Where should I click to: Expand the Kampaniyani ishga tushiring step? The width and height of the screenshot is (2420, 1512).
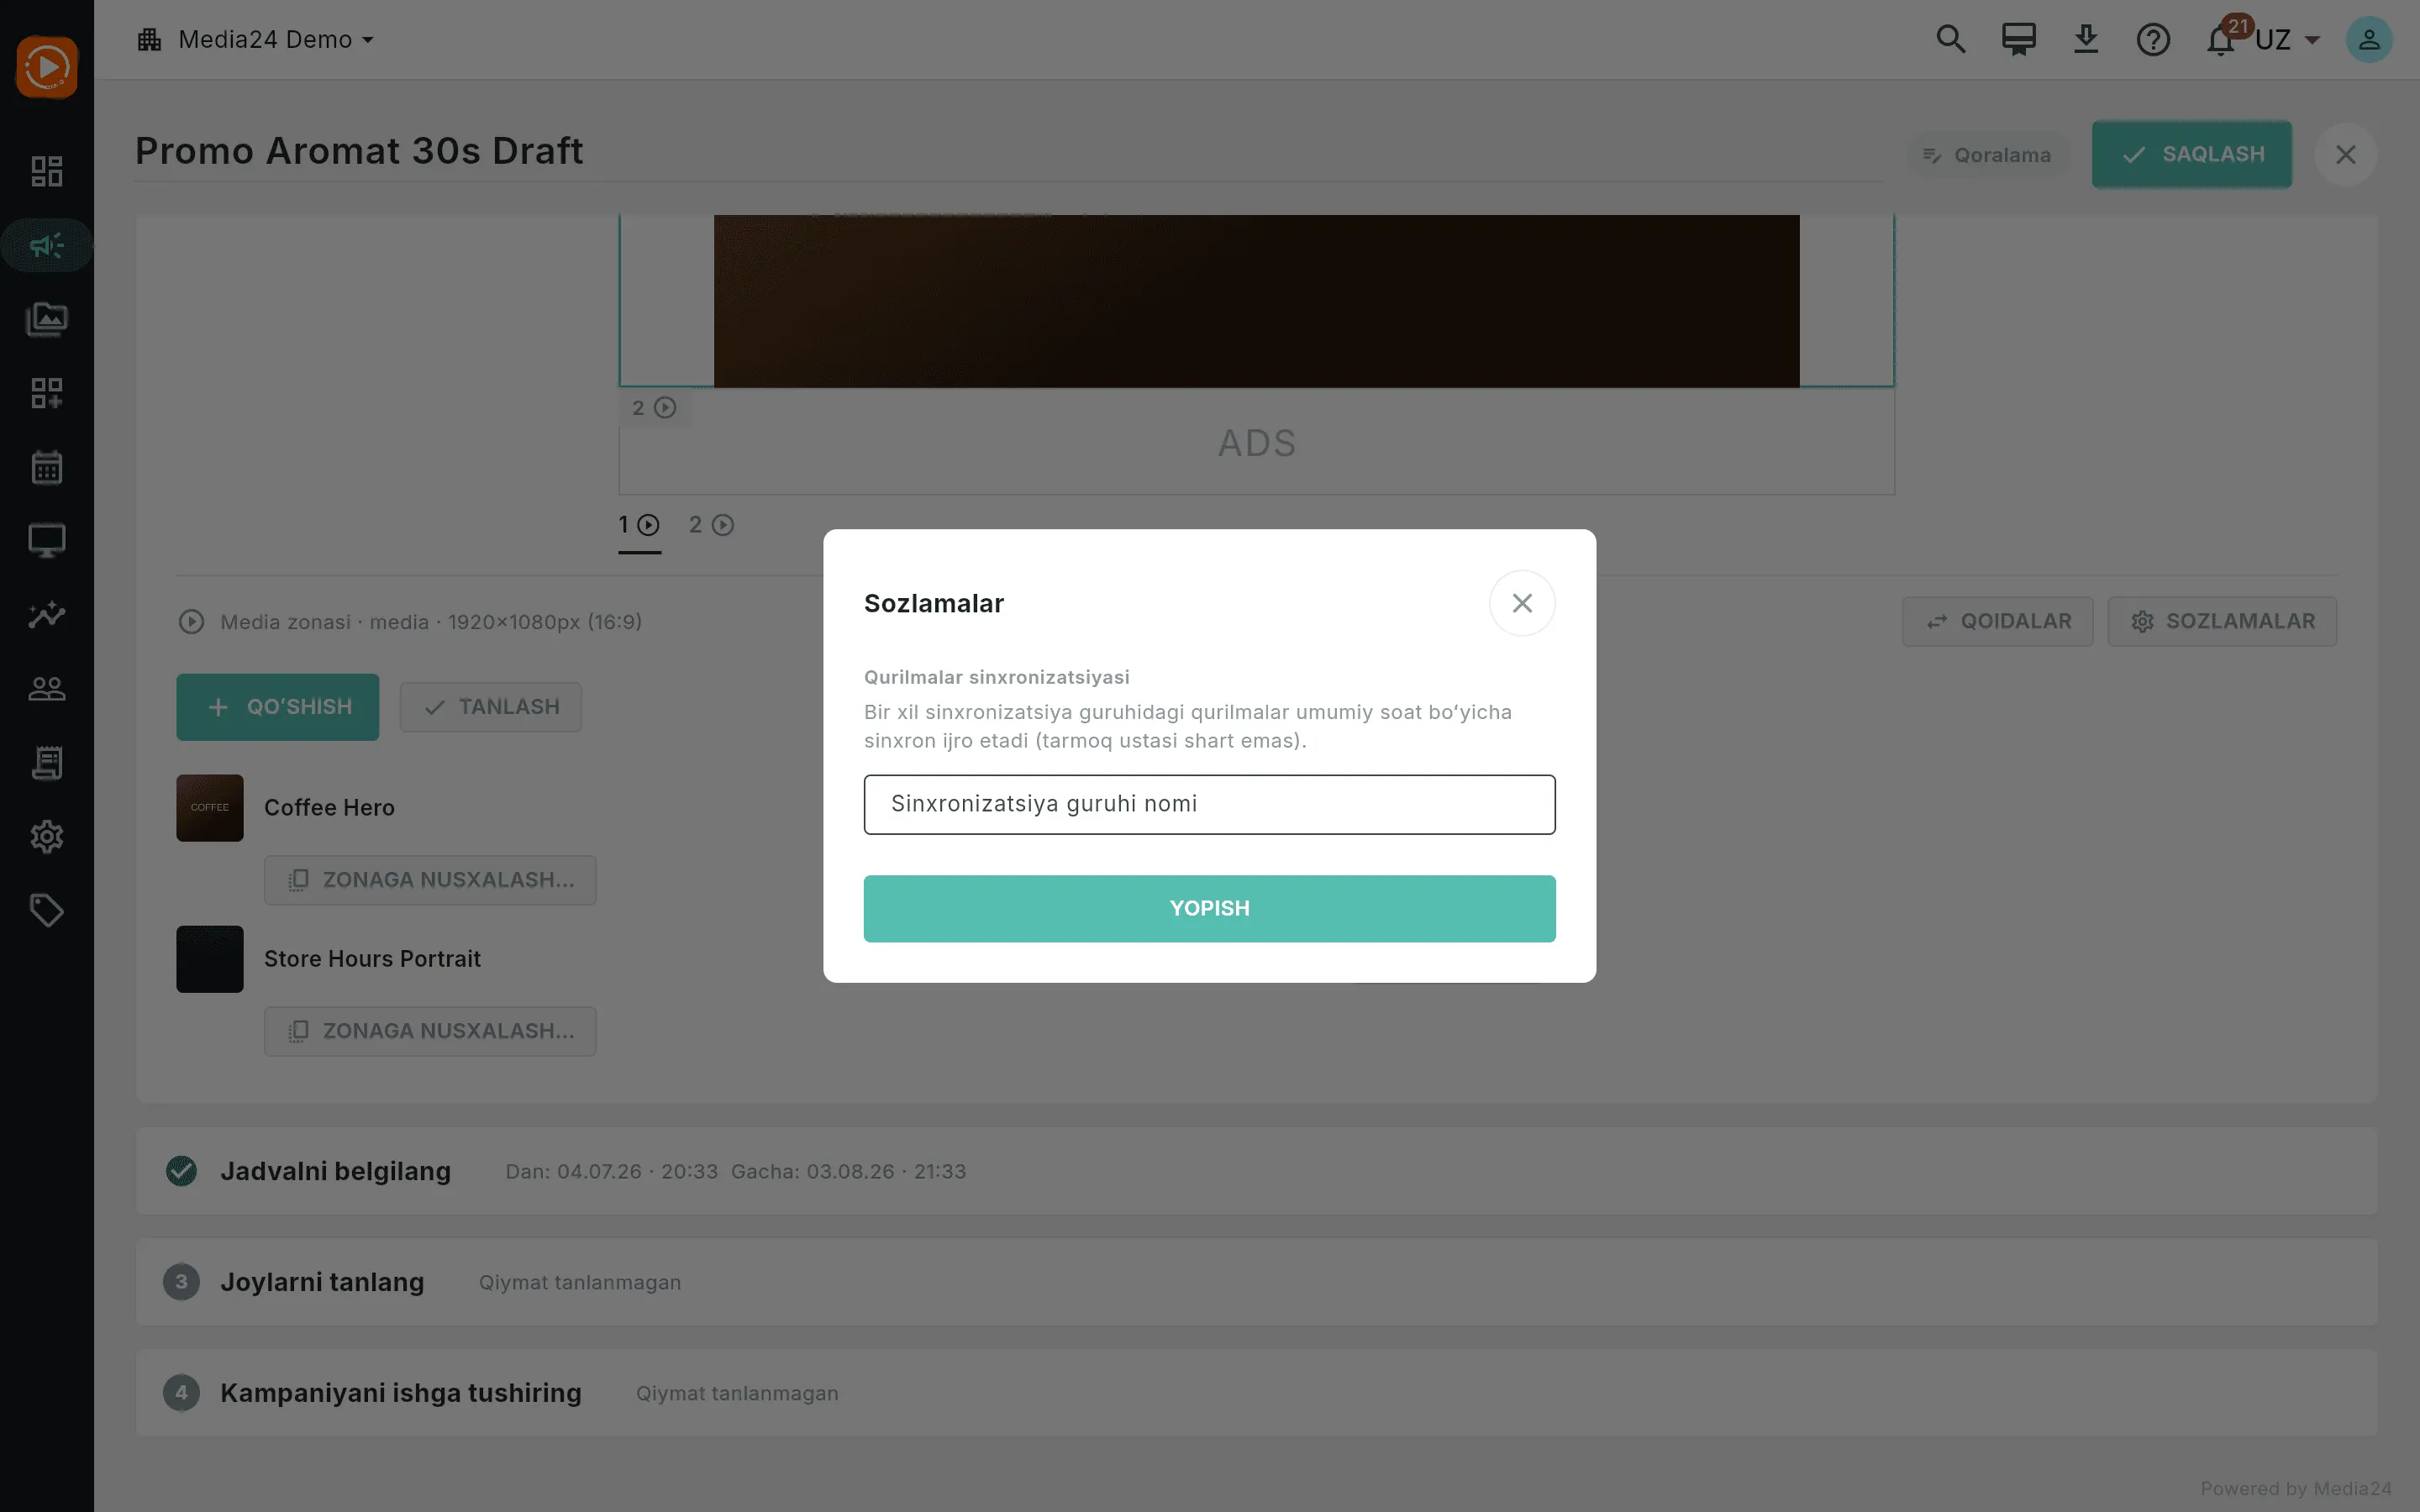coord(1256,1393)
